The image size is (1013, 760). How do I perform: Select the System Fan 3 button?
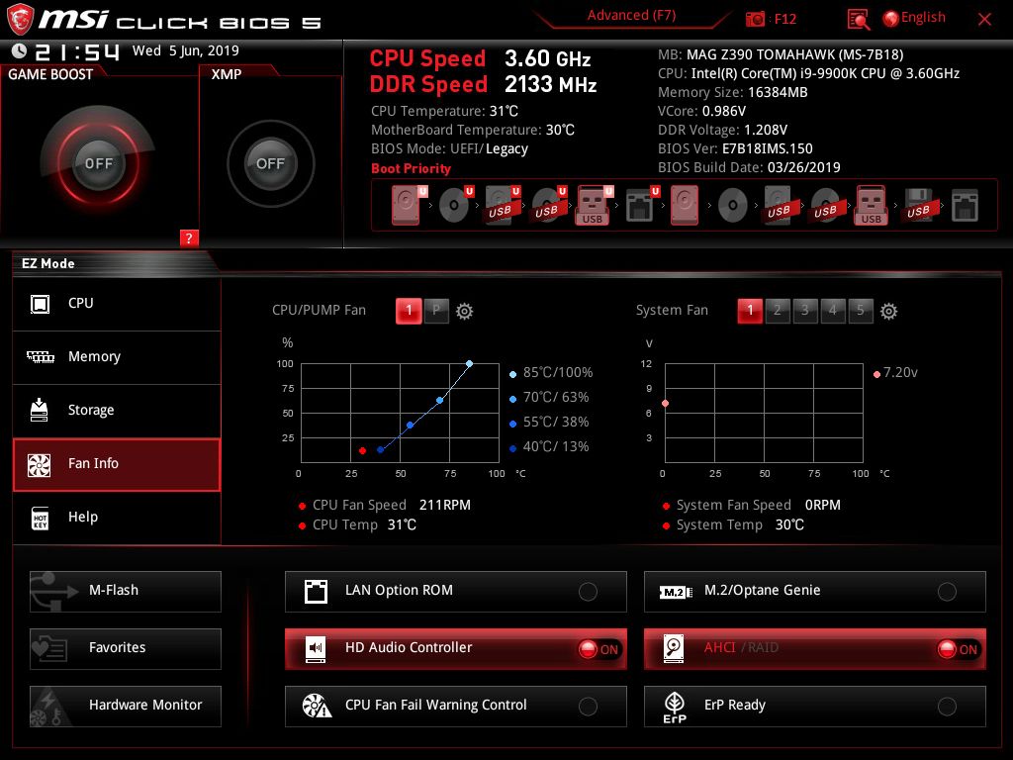(805, 311)
